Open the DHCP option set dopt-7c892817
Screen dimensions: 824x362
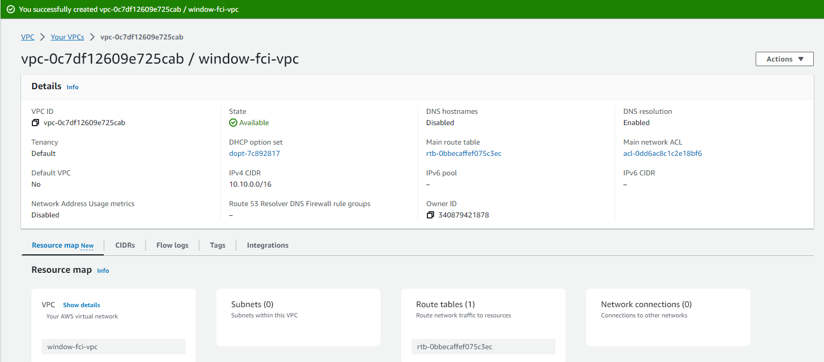254,153
